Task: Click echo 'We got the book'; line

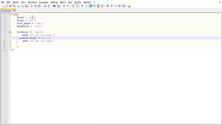Action: click(x=38, y=35)
